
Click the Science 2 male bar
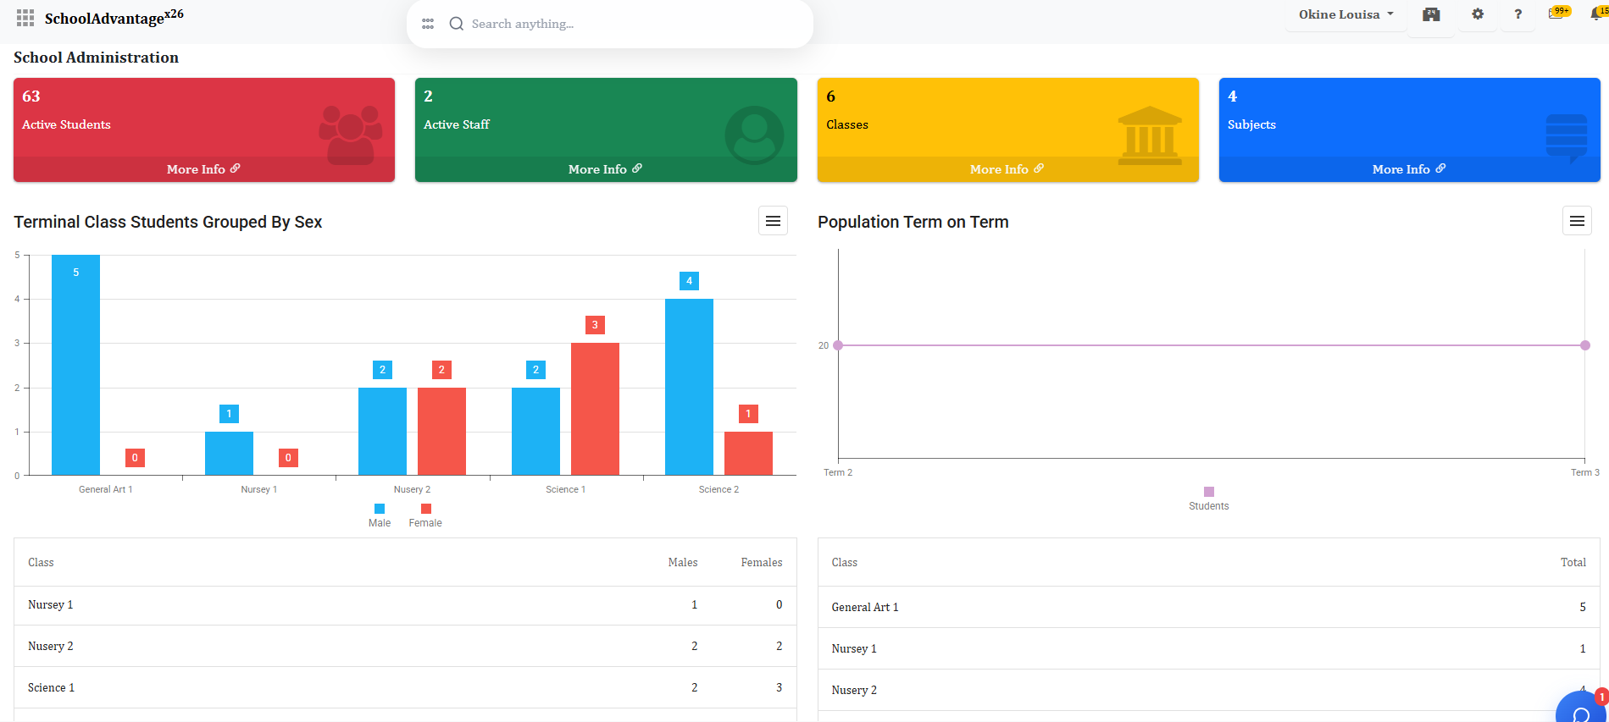689,387
